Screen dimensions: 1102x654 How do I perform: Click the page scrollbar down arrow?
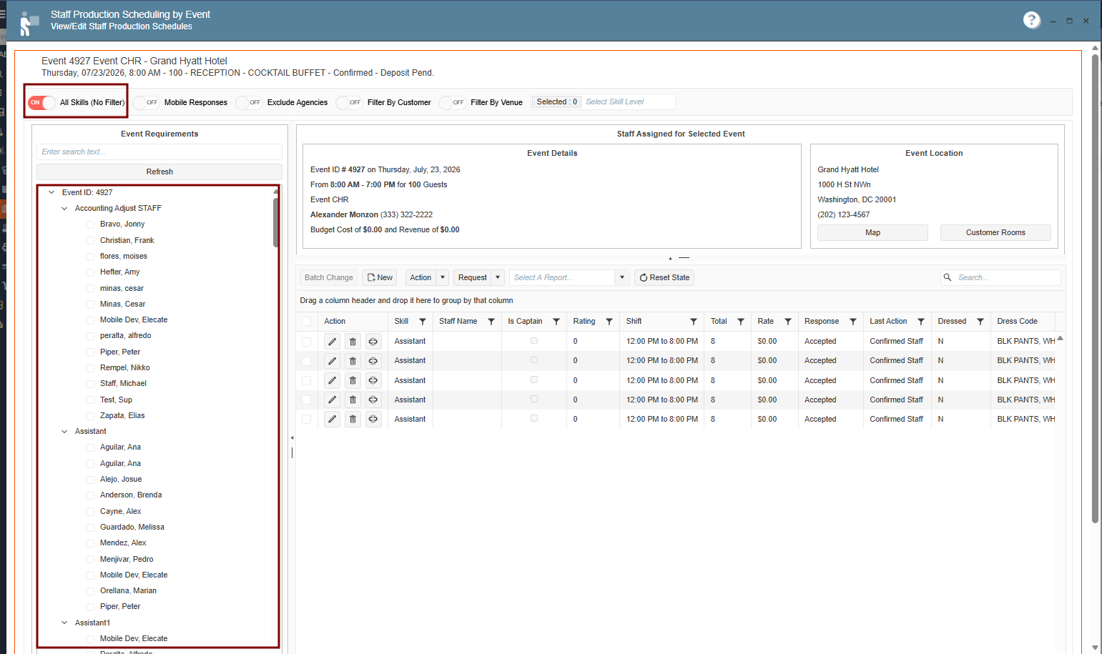click(x=1095, y=648)
